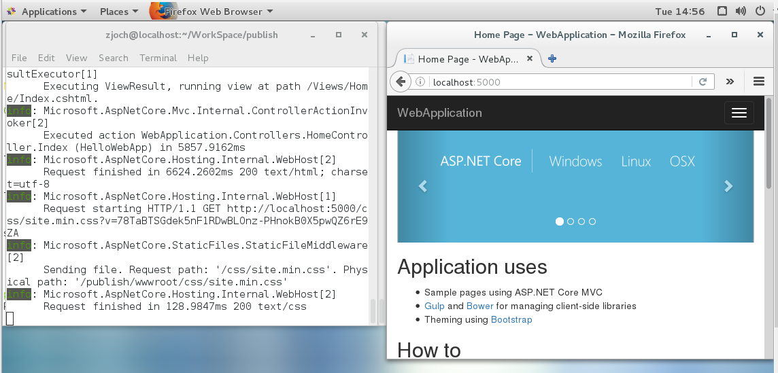This screenshot has height=373, width=778.
Task: Open terminal Search menu
Action: tap(113, 58)
